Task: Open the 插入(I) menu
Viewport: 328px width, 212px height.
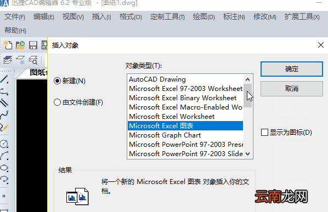Action: 101,17
